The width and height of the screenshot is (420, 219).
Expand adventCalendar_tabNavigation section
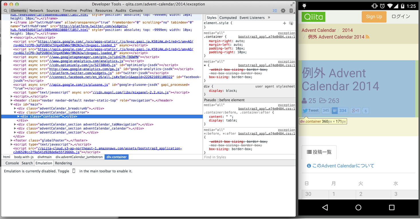15,124
